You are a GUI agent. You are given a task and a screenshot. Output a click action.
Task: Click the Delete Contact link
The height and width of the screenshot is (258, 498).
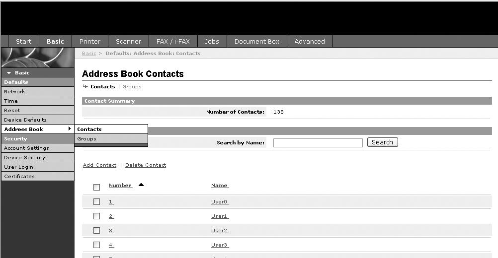[146, 165]
